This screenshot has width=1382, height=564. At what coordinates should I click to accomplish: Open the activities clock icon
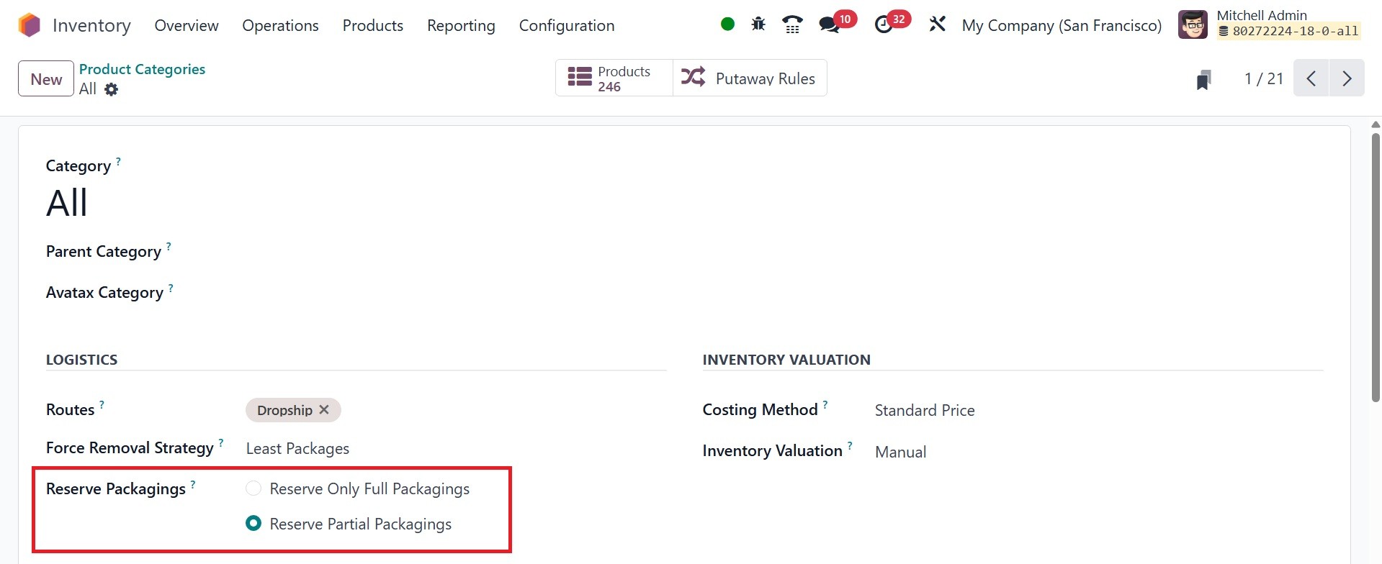(x=883, y=25)
